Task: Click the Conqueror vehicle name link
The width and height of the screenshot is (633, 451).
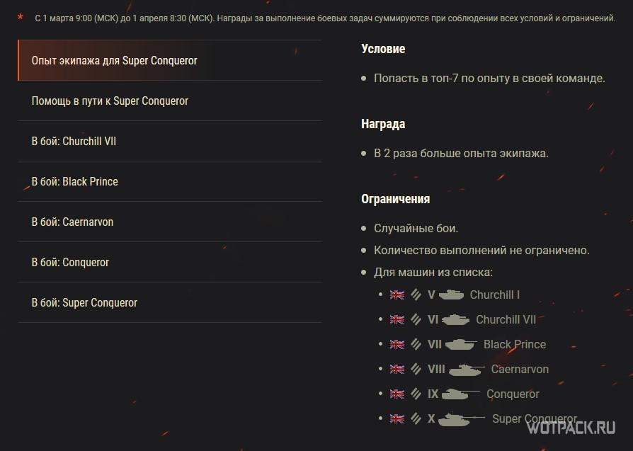Action: (x=513, y=394)
